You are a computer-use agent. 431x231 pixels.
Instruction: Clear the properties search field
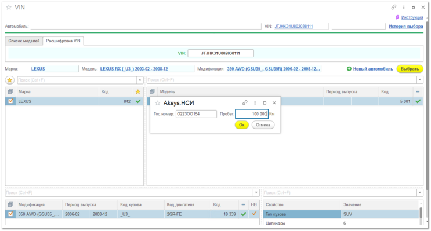click(420, 193)
